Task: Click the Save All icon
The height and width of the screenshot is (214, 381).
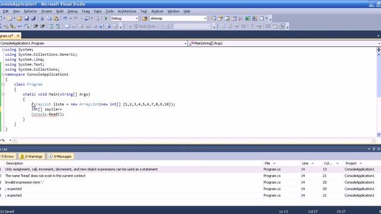Action: 33,18
